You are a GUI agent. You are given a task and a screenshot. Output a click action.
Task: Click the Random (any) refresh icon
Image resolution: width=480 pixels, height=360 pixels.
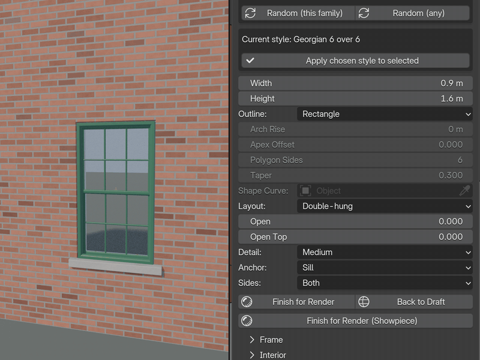click(364, 13)
